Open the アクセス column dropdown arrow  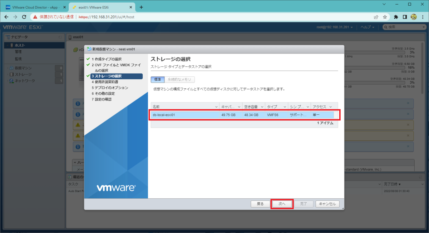point(330,107)
